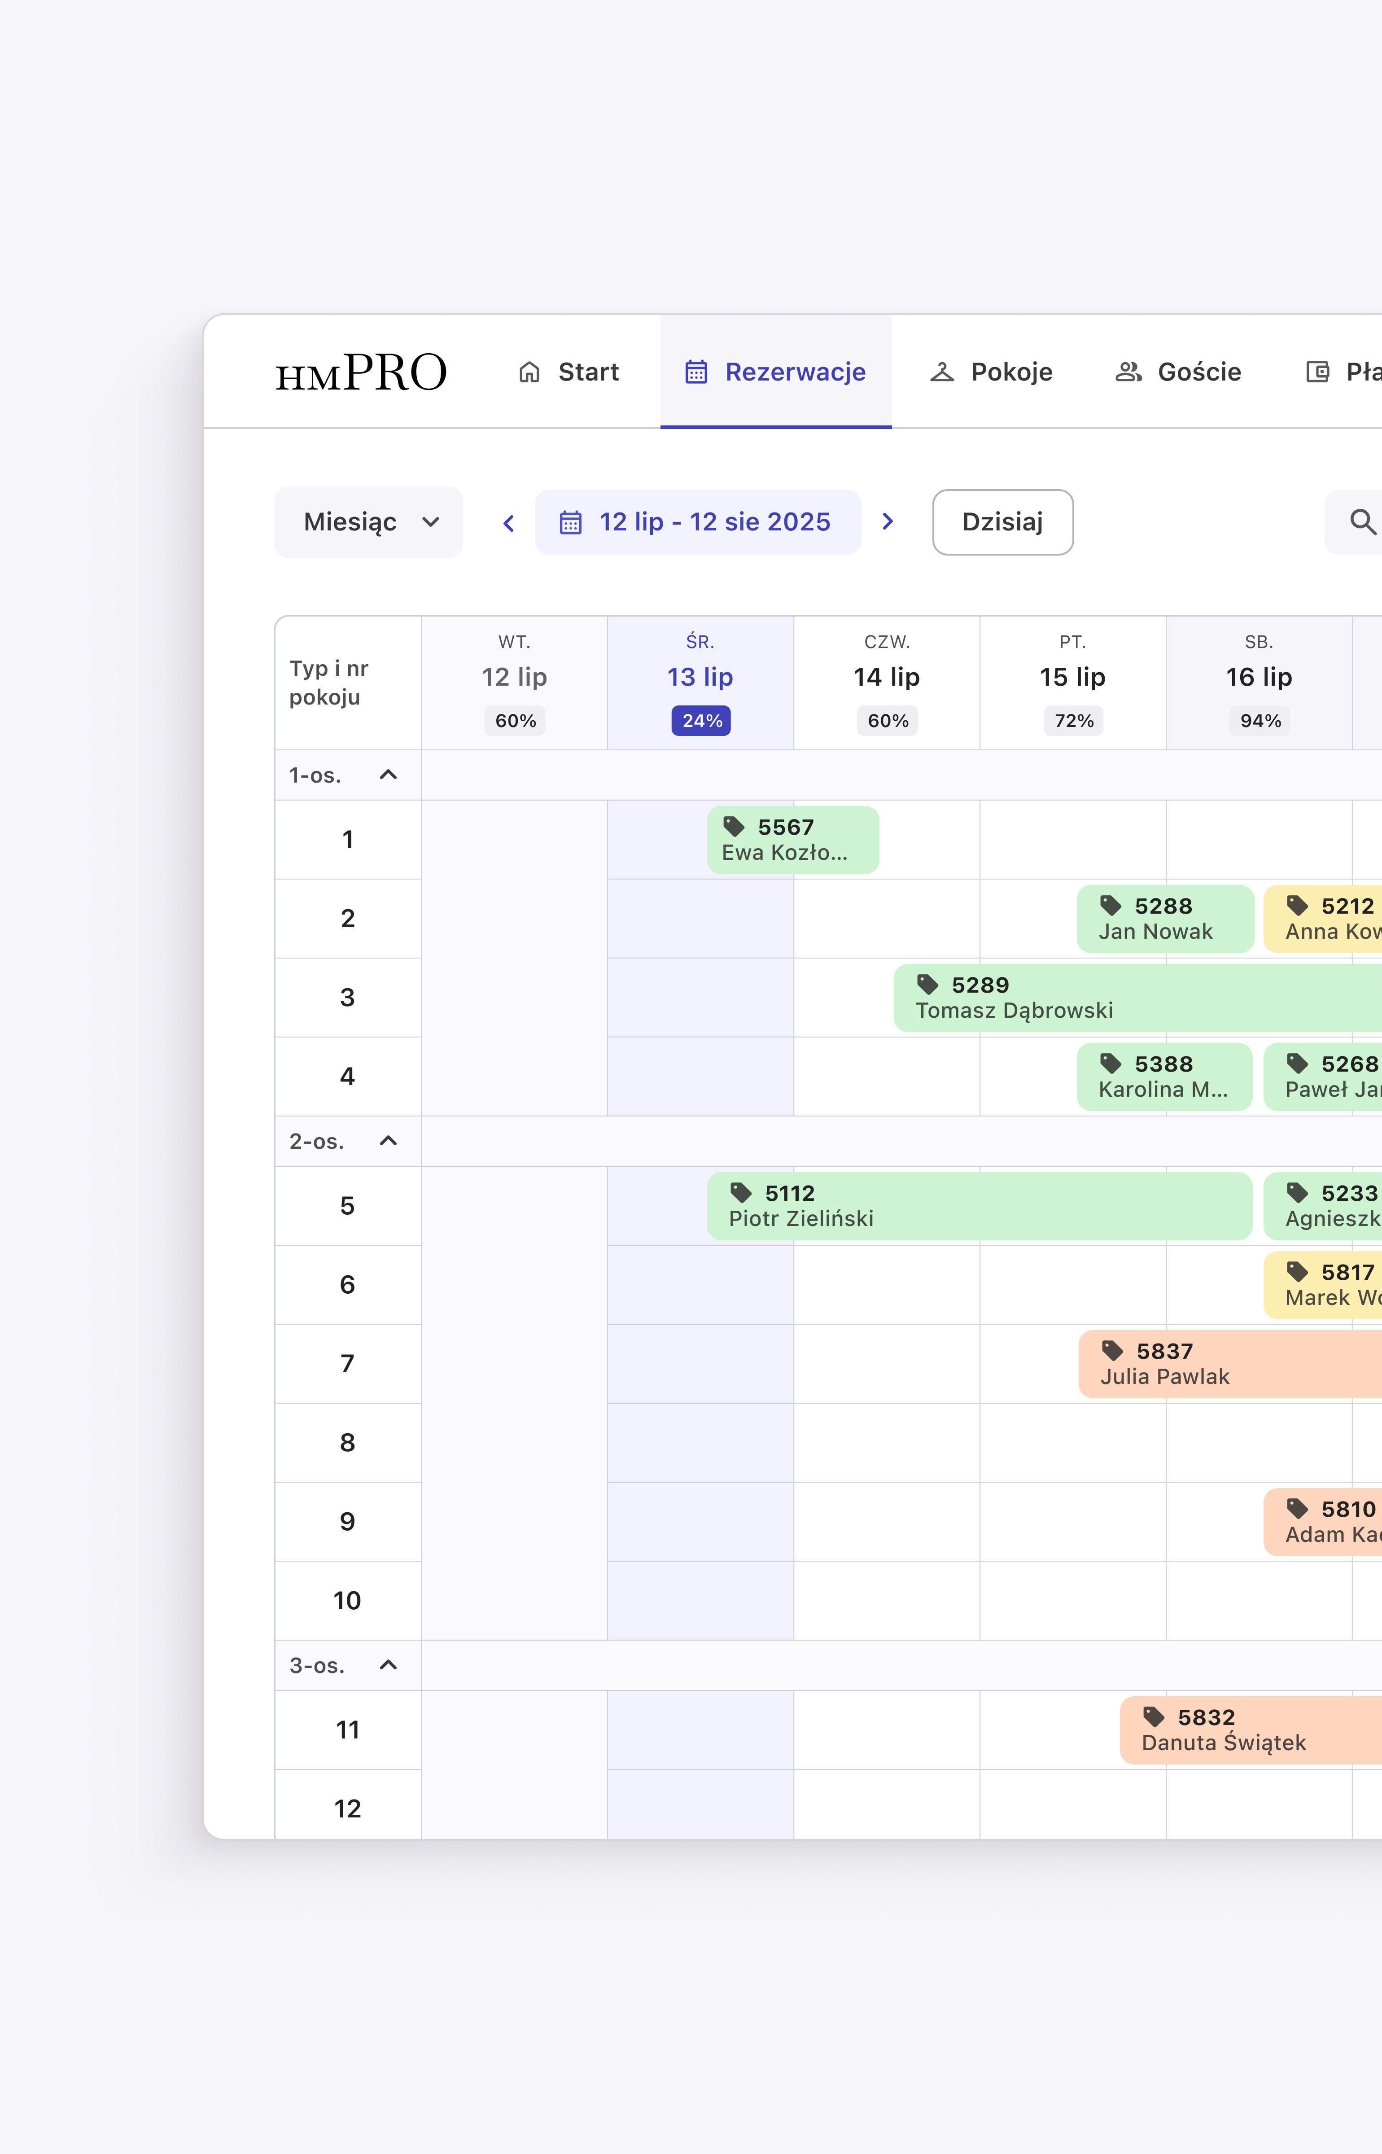The height and width of the screenshot is (2154, 1382).
Task: Open the Start tab
Action: click(x=569, y=372)
